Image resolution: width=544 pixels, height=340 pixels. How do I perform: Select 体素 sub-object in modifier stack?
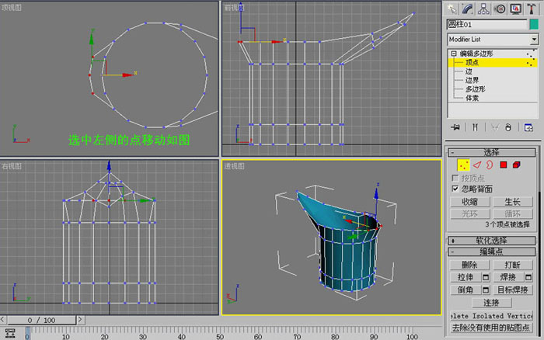472,98
